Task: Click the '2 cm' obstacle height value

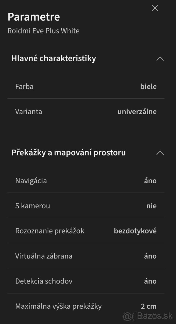Action: tap(149, 306)
